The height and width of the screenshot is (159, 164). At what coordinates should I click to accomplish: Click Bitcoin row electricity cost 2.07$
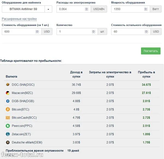click(x=110, y=110)
